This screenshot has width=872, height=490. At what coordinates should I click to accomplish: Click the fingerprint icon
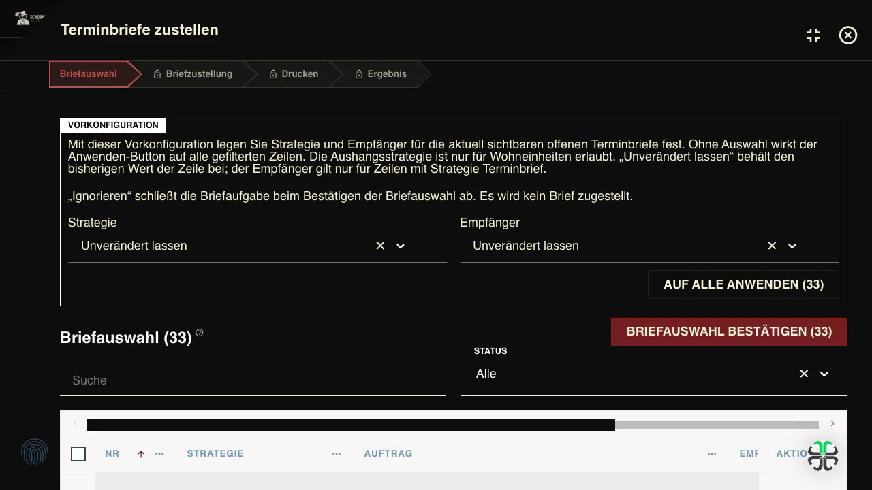pos(35,452)
